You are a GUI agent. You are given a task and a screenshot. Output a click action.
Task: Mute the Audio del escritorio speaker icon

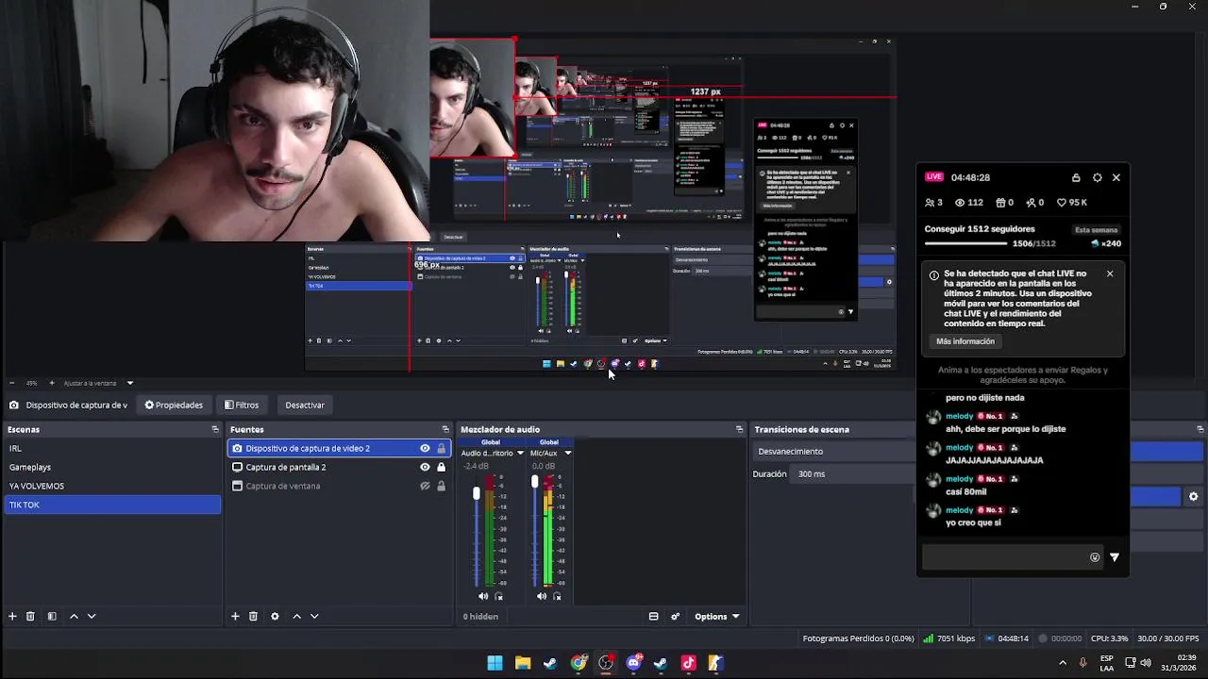[483, 596]
